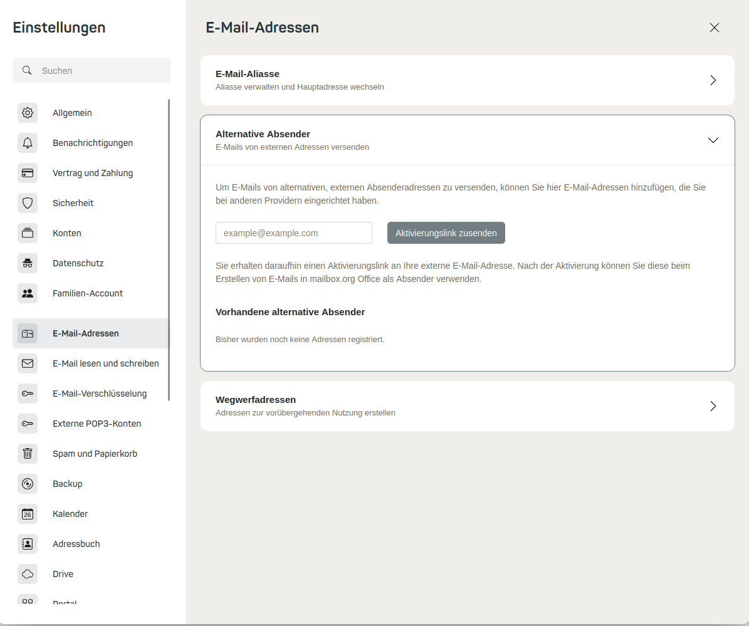Click the Backup disc icon
Viewport: 749px width, 626px height.
click(28, 484)
